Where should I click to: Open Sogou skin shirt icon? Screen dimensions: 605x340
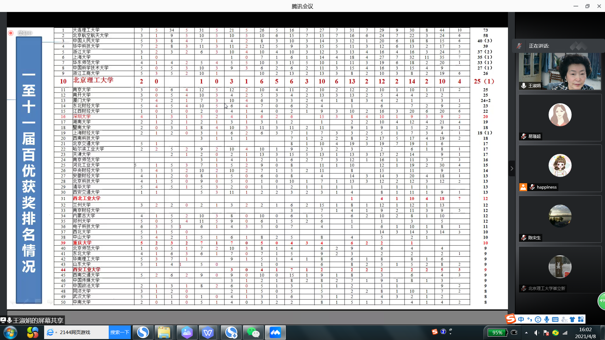(572, 320)
